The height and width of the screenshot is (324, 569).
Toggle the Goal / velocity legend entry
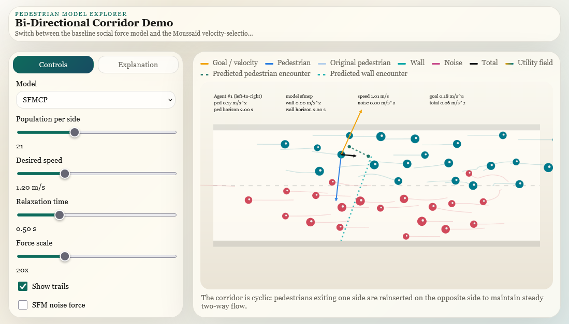(x=235, y=63)
